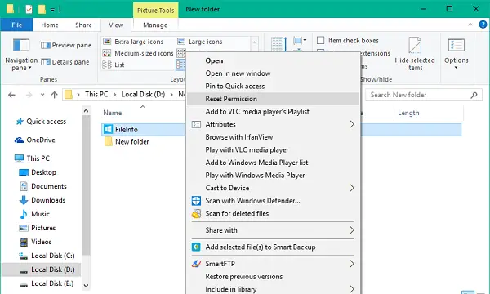Sort by the Length column header
This screenshot has height=294, width=490.
408,113
